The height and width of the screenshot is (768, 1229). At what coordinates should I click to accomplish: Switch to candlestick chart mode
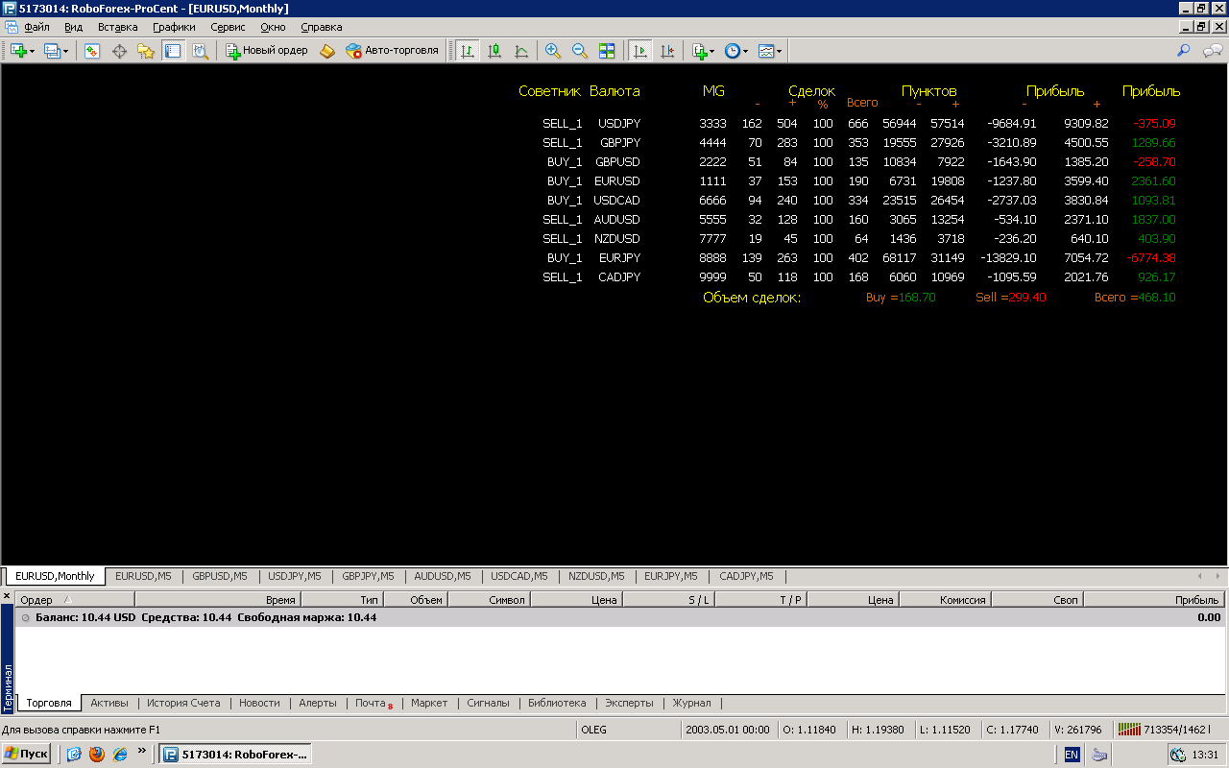click(x=494, y=51)
